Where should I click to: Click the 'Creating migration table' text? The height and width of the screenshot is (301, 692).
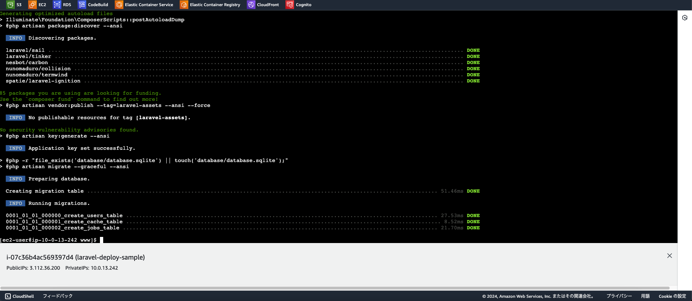(45, 191)
